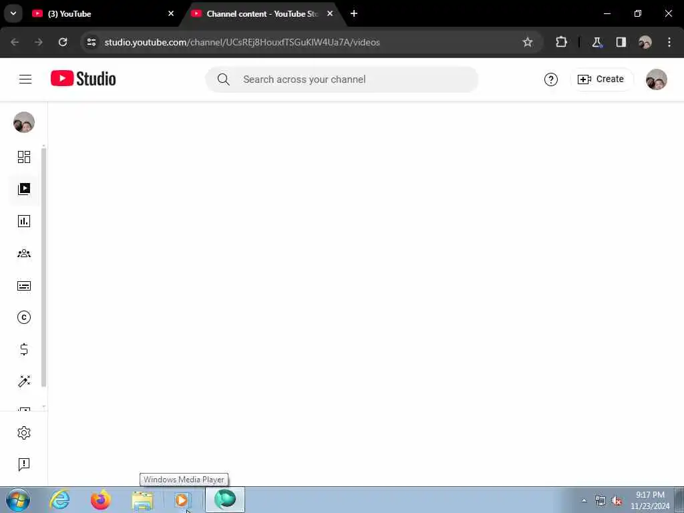This screenshot has height=513, width=684.
Task: Toggle the browser side panel
Action: (x=621, y=42)
